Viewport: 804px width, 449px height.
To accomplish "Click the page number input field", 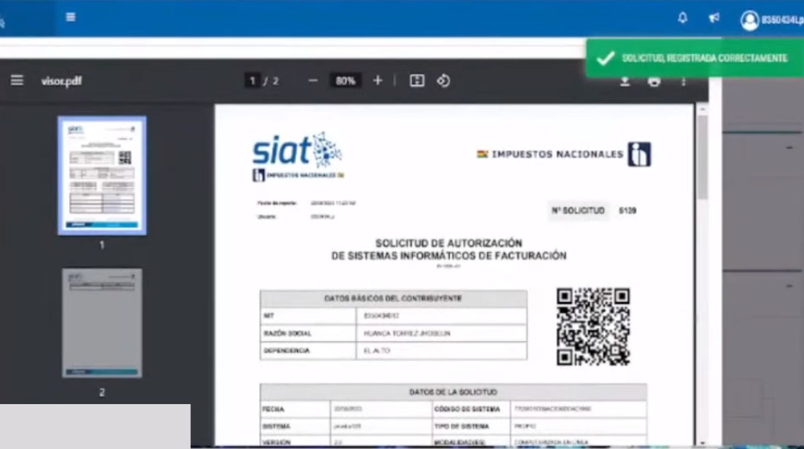I will pos(253,81).
